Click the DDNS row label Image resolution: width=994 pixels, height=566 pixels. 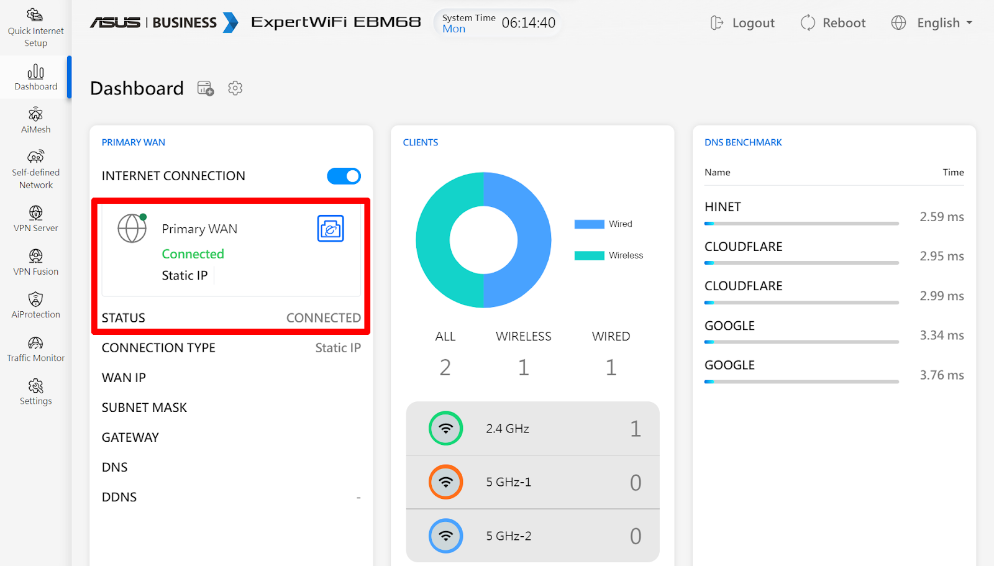(x=119, y=497)
